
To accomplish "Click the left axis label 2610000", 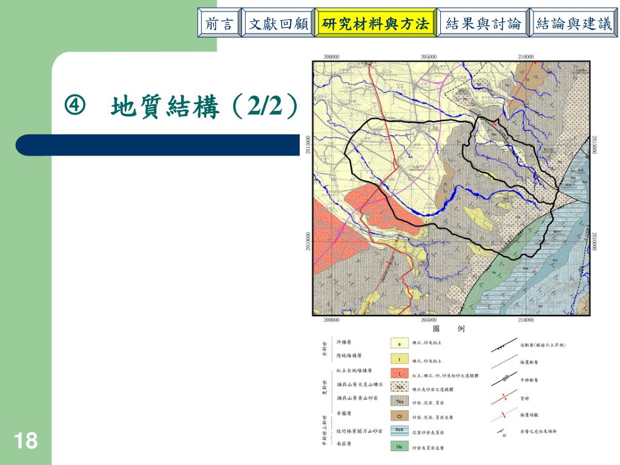I will (x=308, y=241).
